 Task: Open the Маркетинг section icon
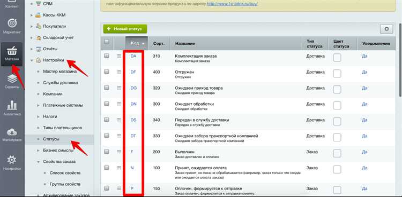click(12, 23)
